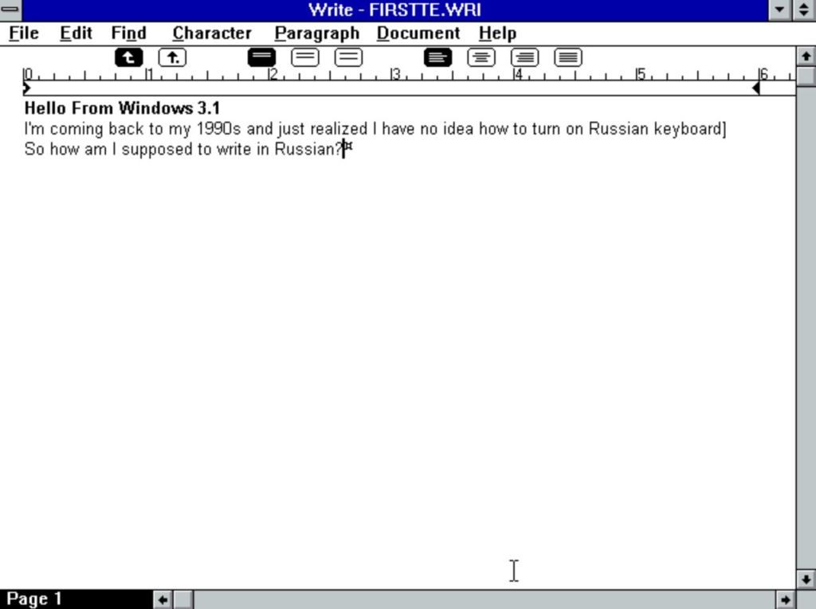Right-align the current paragraph

click(524, 57)
